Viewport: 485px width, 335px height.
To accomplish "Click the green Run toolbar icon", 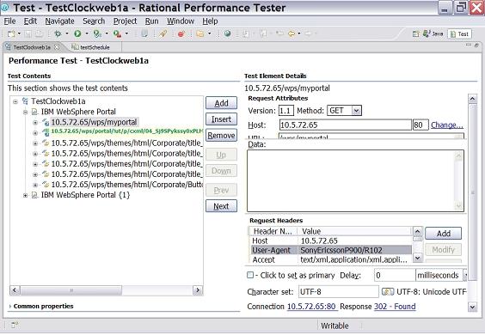I will pos(77,33).
